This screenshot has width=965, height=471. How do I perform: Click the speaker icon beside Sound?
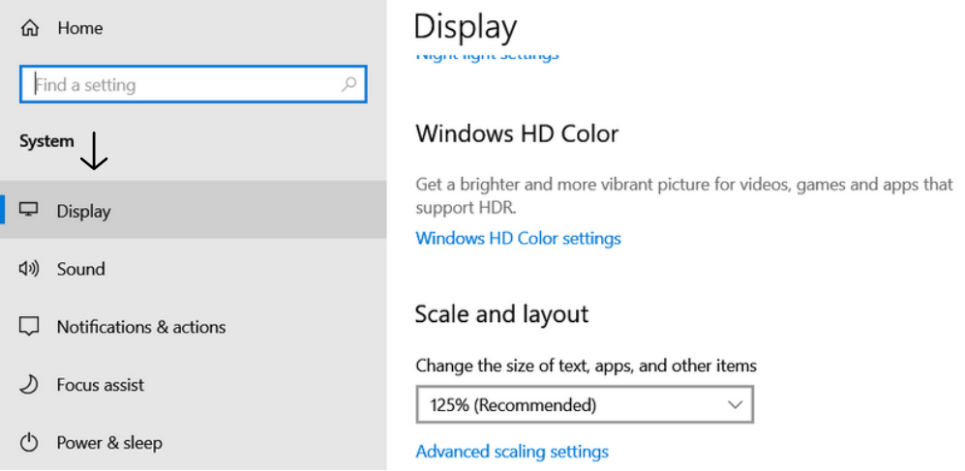click(x=29, y=269)
